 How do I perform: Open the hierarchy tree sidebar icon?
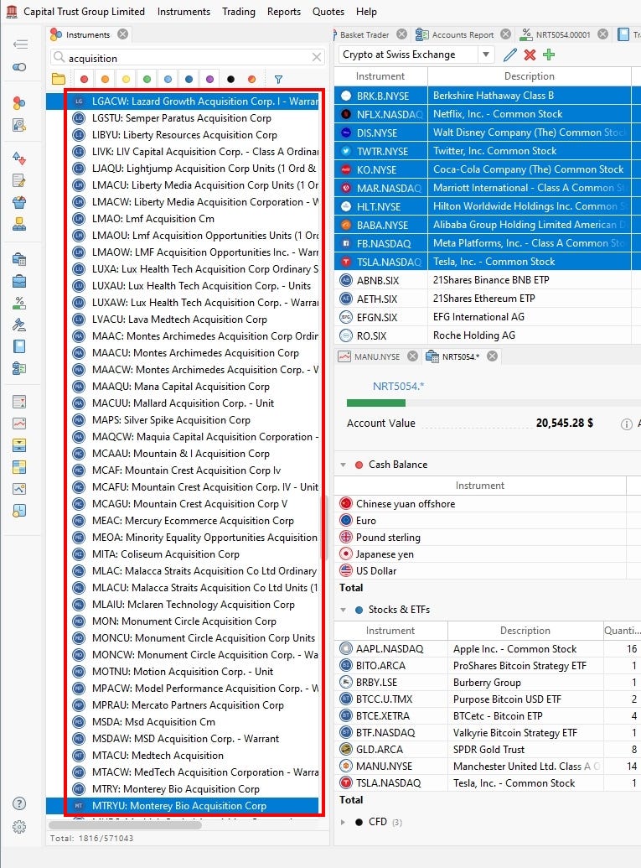(x=19, y=224)
